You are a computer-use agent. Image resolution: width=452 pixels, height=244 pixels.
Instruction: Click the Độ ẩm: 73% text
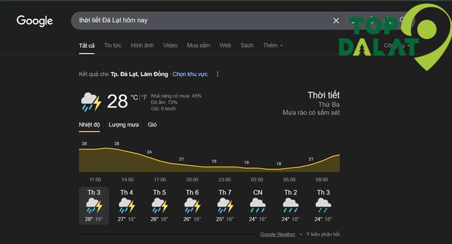point(164,102)
